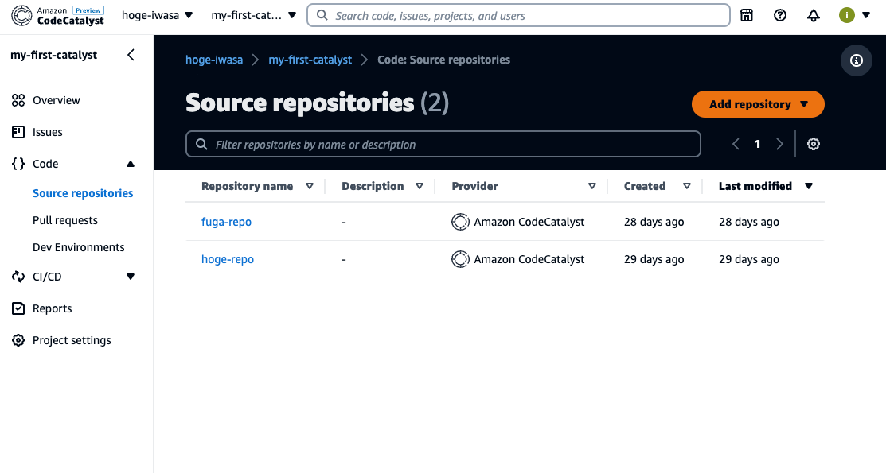The image size is (886, 473).
Task: Sort by Created column arrow
Action: pos(687,186)
